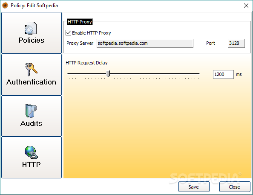Screen dimensions: 253x195
Task: Click the HTTP Request Delay slider handle
Action: point(108,74)
